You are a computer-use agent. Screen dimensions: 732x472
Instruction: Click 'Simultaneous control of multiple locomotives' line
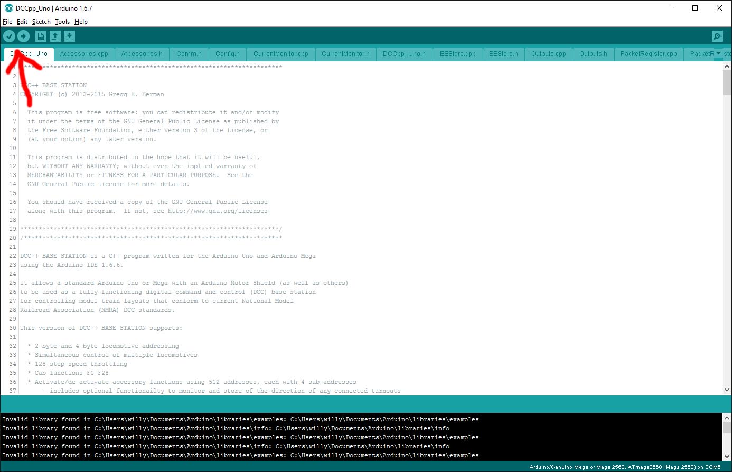point(112,355)
